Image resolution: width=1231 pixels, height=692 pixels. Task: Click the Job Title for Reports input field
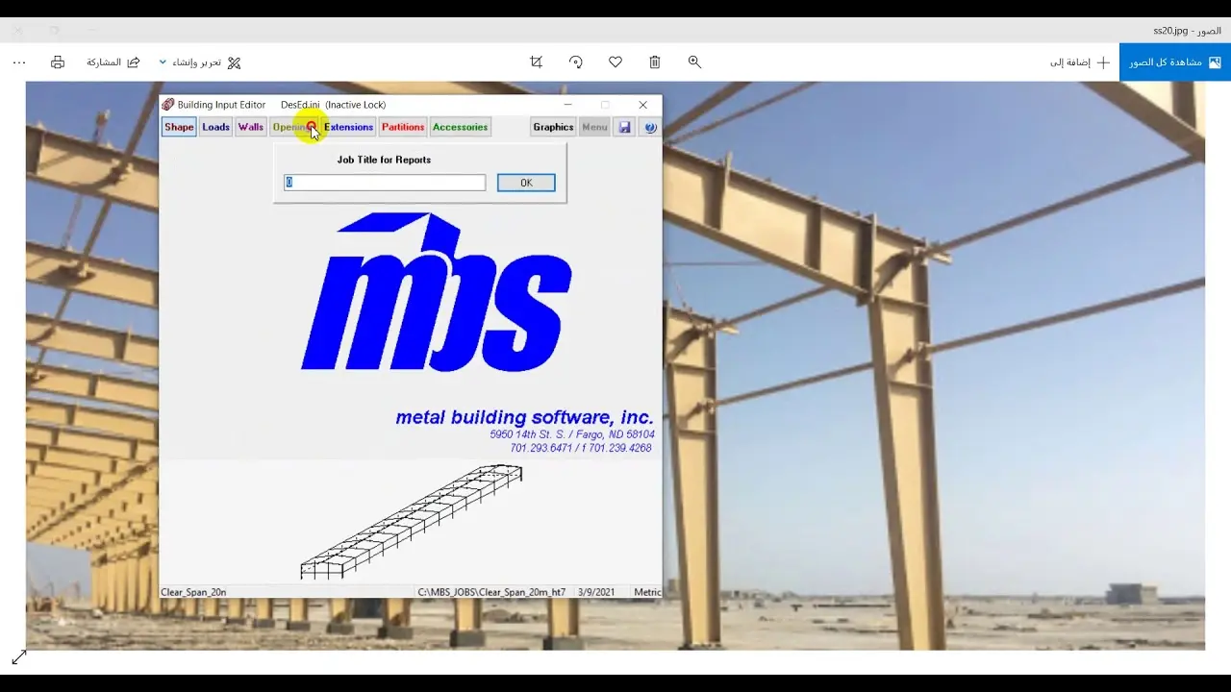tap(385, 183)
